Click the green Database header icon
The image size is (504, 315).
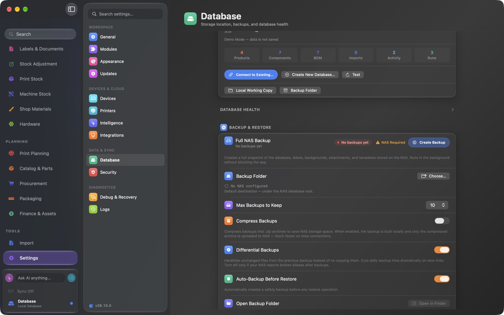191,19
